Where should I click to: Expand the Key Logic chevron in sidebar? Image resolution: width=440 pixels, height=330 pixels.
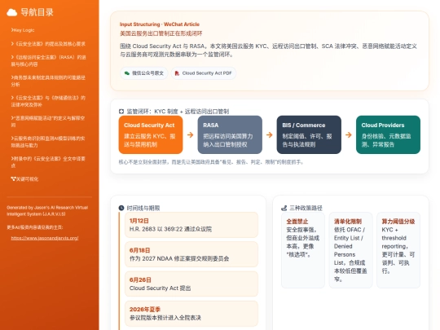tap(12, 30)
